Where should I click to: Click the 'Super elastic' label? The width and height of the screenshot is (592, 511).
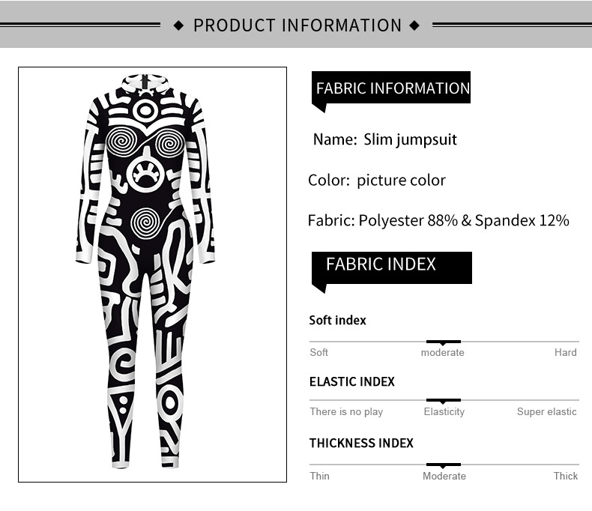coord(546,412)
